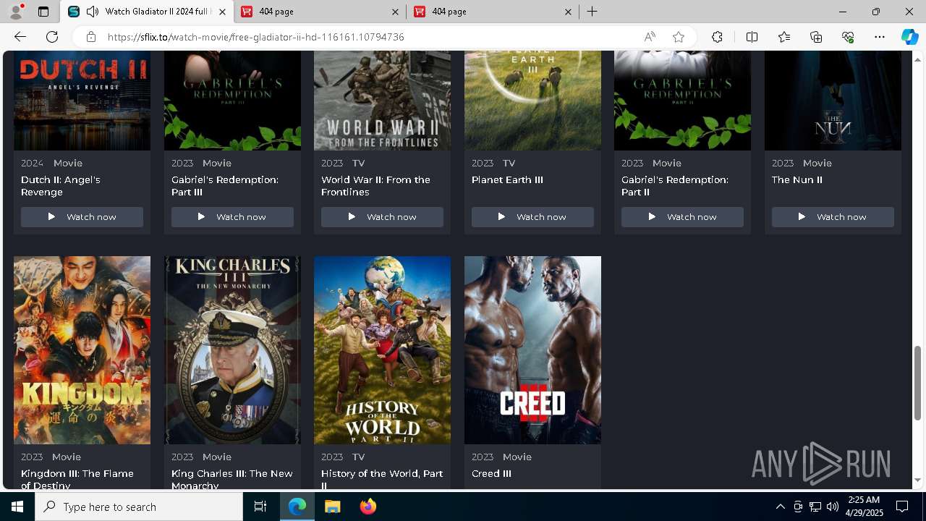Open Creed III title link
926x521 pixels.
[x=491, y=473]
